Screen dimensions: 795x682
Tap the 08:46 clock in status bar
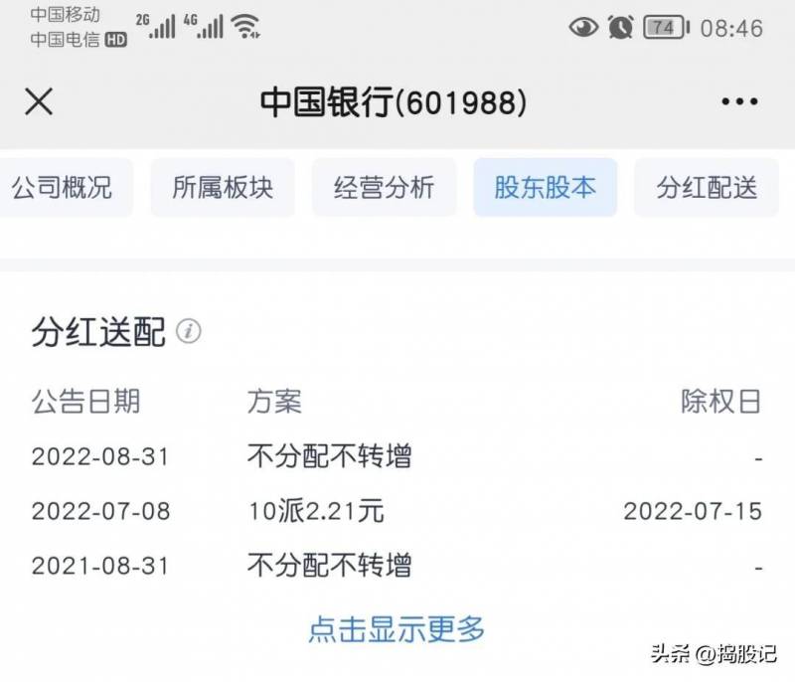[731, 29]
